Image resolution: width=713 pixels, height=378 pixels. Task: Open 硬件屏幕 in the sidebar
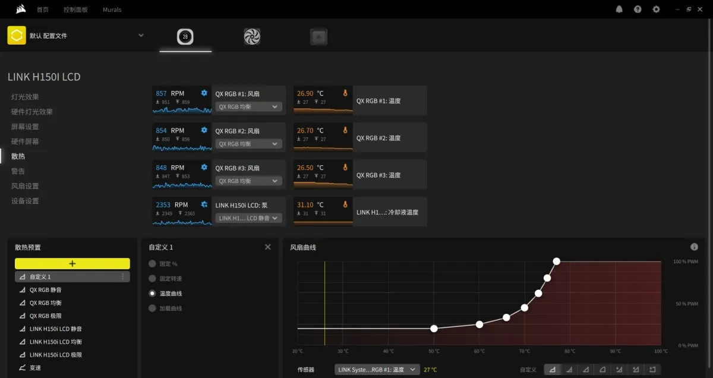25,141
